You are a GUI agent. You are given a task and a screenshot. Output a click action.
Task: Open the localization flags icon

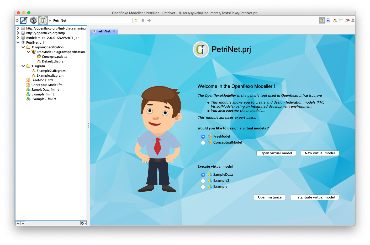coord(347,20)
